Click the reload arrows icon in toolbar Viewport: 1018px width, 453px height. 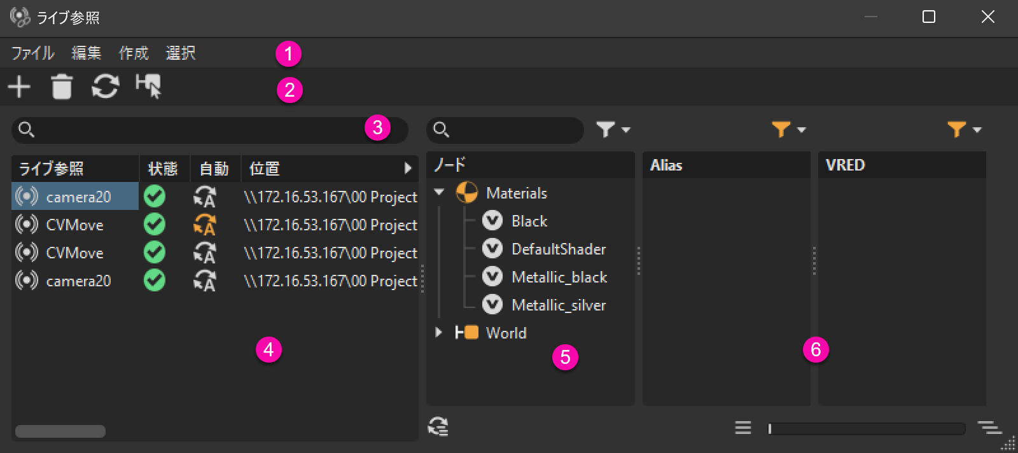coord(106,87)
